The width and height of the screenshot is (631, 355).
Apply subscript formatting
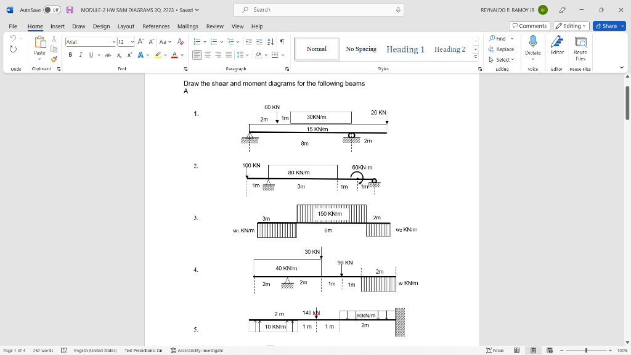pos(119,55)
